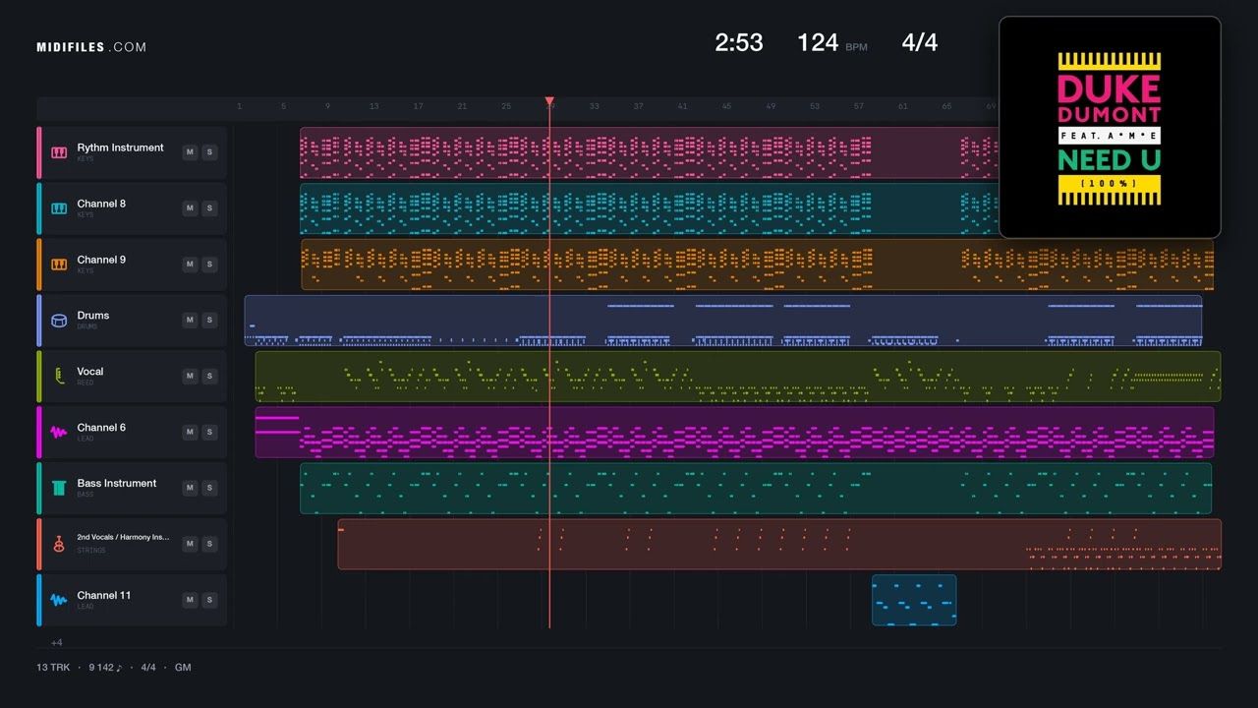Solo the Channel 9 track

tap(209, 265)
